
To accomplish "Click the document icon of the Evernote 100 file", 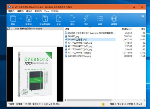I will point(66,33).
